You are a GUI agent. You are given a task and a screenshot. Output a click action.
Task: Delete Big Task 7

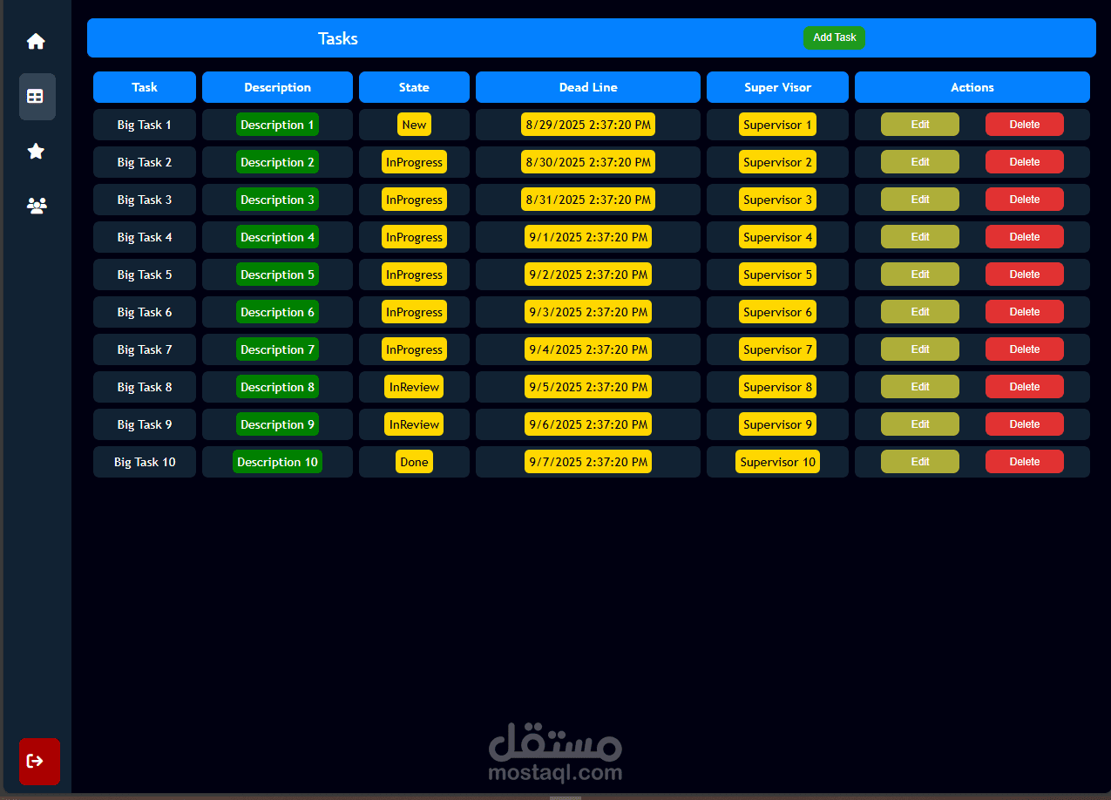point(1025,349)
